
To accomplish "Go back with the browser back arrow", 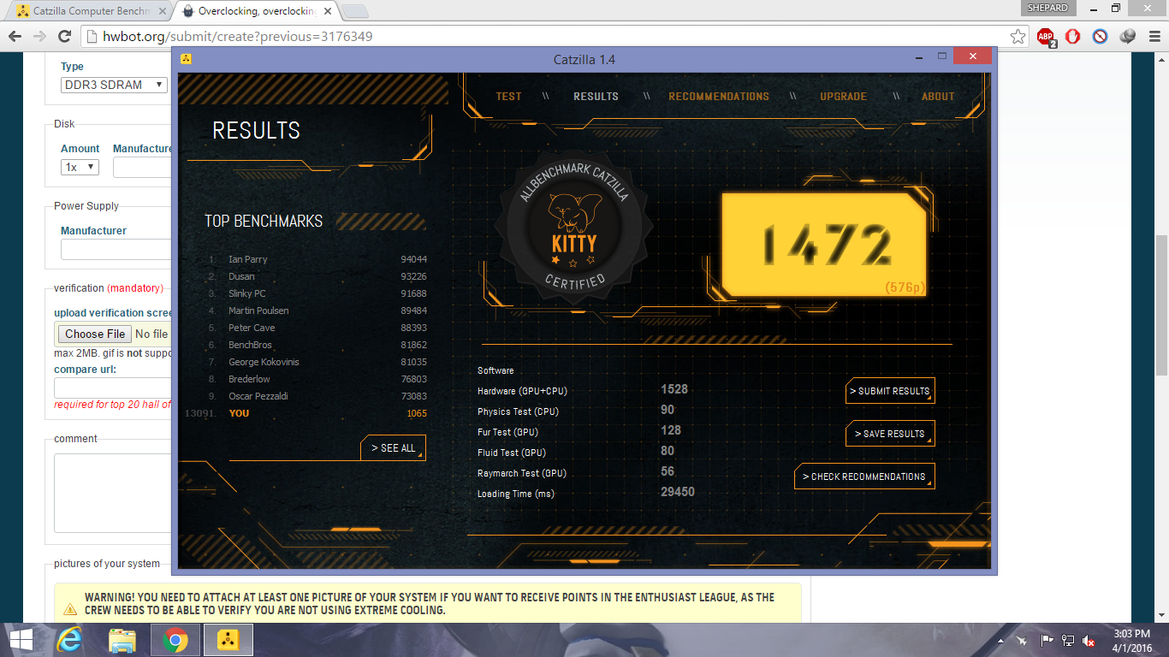I will coord(15,37).
